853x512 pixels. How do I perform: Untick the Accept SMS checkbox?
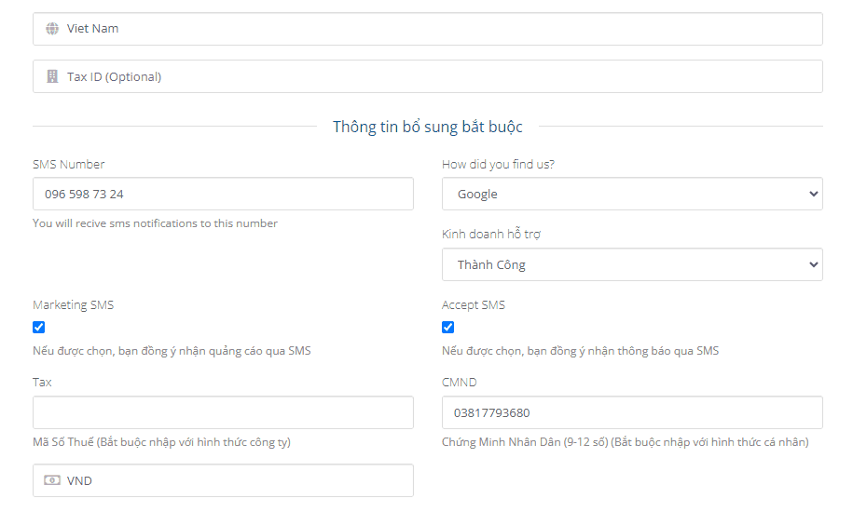click(447, 328)
